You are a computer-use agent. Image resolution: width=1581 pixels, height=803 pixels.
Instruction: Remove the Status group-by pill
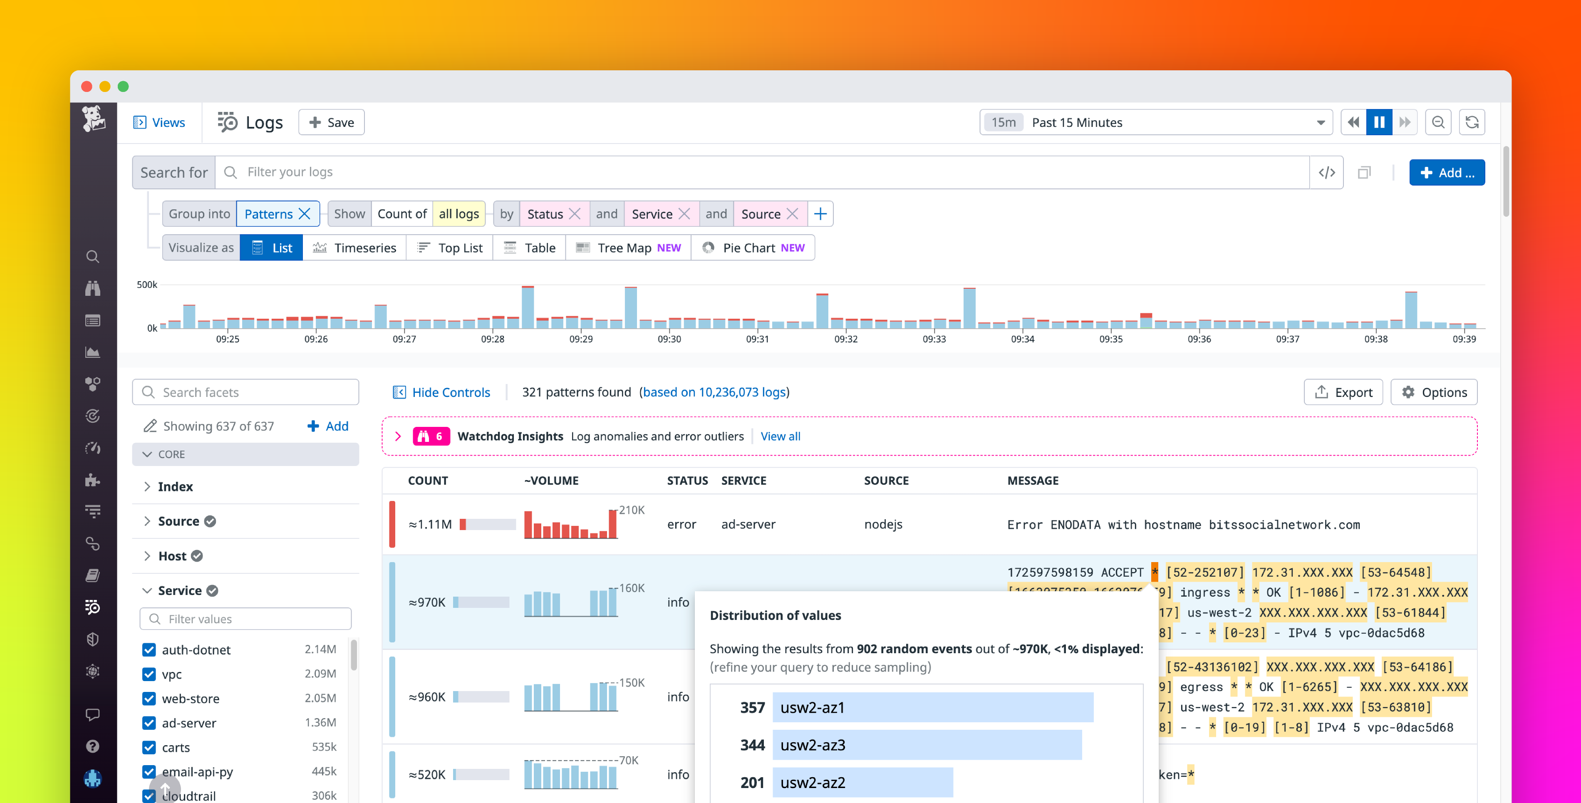tap(575, 213)
